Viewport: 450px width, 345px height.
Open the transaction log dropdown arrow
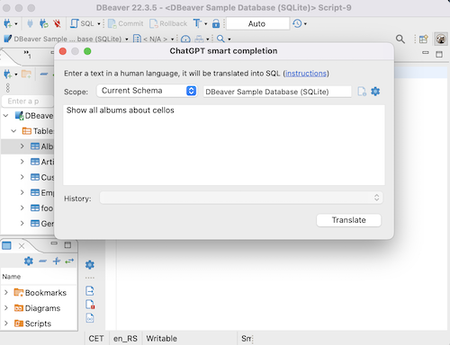coord(305,23)
